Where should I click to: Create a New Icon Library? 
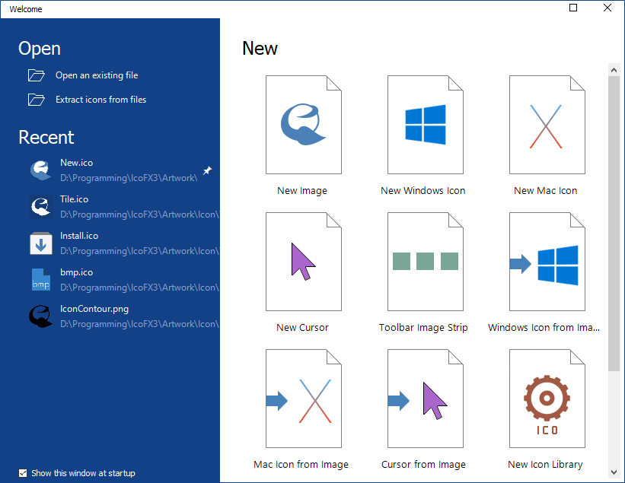tap(547, 399)
